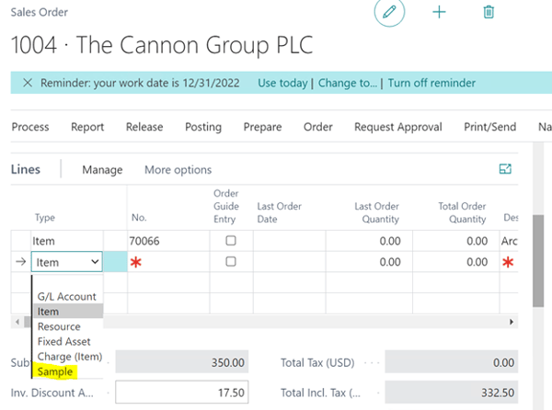552x410 pixels.
Task: Click the Total Order Quantity column header
Action: point(462,212)
